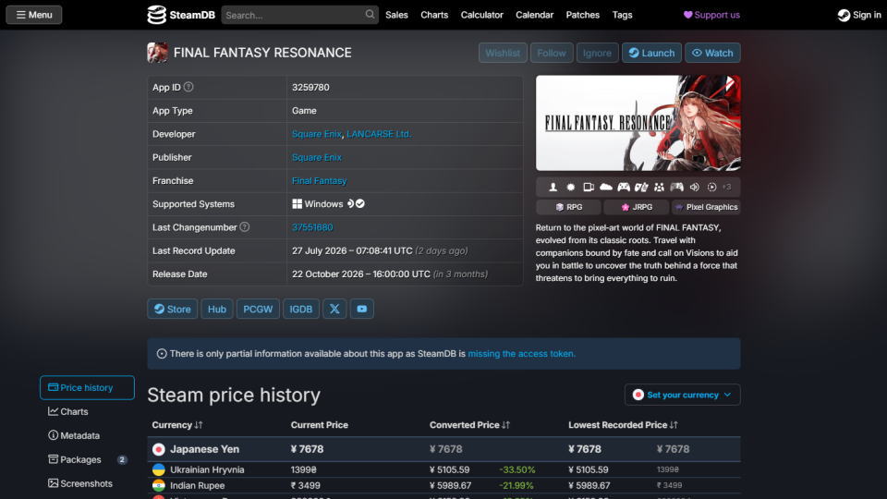Click the game's small app icon

(157, 53)
